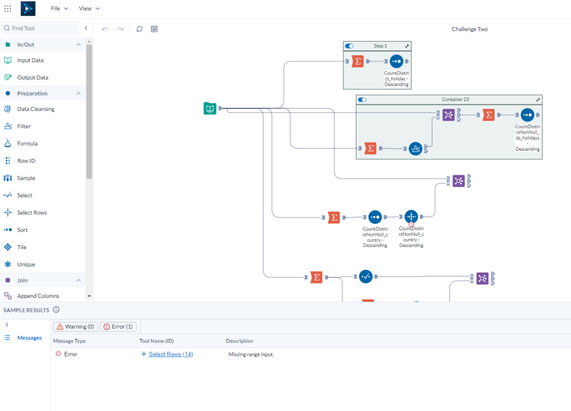571x411 pixels.
Task: Open the Browse tool labeled CountDistinct_holiday - Descending
Action: (x=396, y=61)
